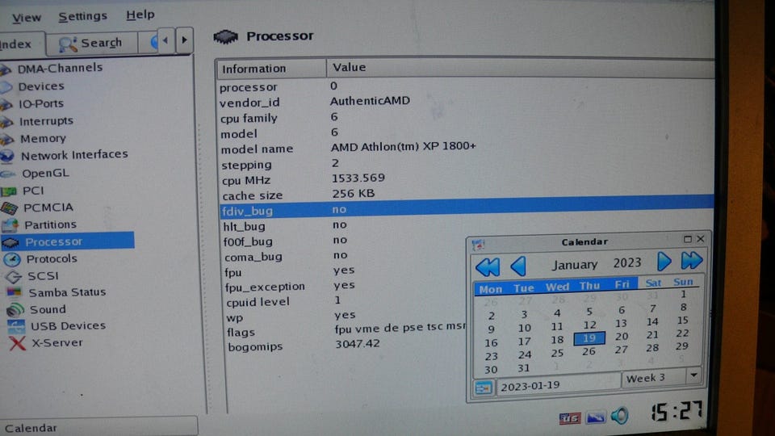Open the network tray icon

click(x=596, y=417)
